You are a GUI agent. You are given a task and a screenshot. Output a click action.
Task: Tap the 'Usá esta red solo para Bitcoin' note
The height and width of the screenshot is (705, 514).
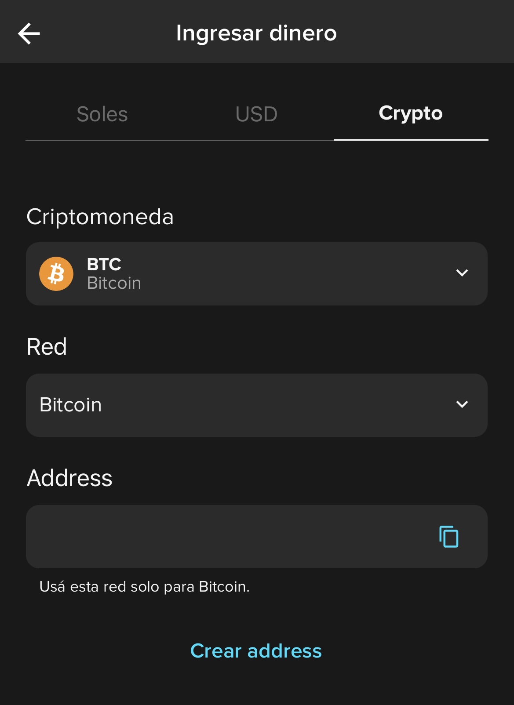[x=145, y=587]
